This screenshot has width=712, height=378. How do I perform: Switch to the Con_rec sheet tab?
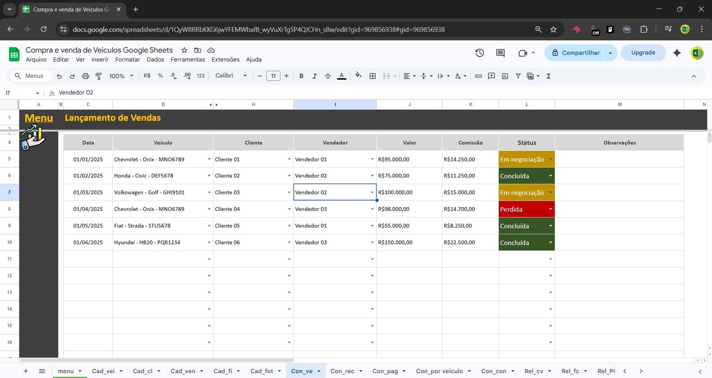click(x=342, y=371)
